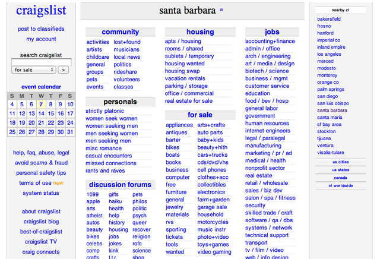Viewport: 380px width, 259px height.
Task: Expand the 'cl worldwide' list
Action: [340, 186]
